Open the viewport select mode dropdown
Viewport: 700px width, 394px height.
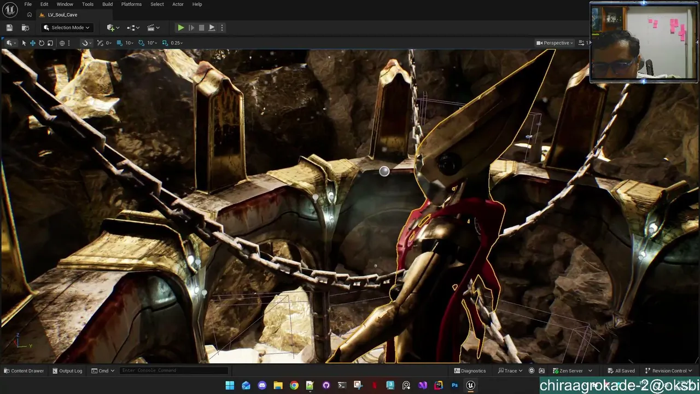tap(10, 43)
